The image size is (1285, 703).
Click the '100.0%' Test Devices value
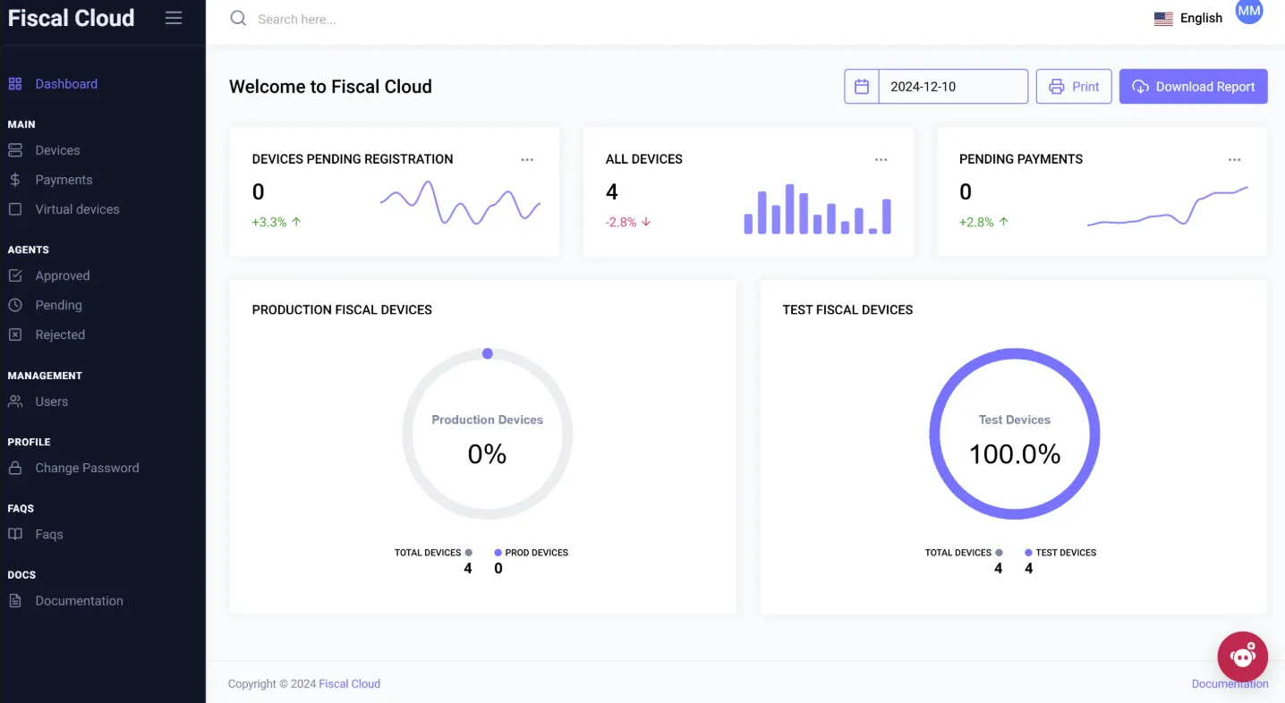click(1015, 454)
